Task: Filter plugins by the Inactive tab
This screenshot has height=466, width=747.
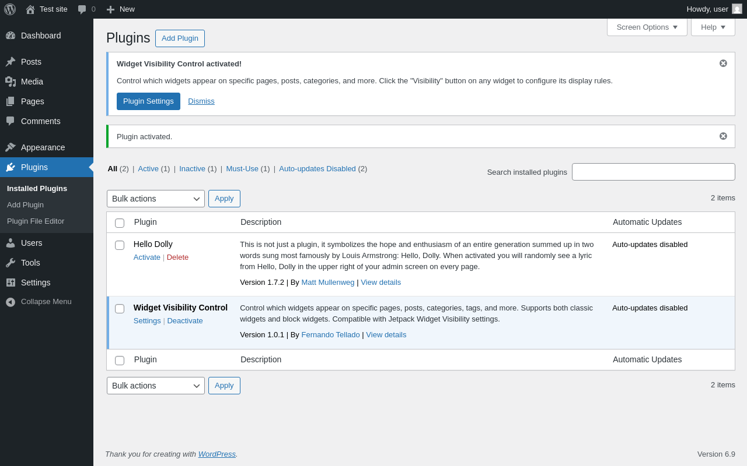Action: pos(192,169)
